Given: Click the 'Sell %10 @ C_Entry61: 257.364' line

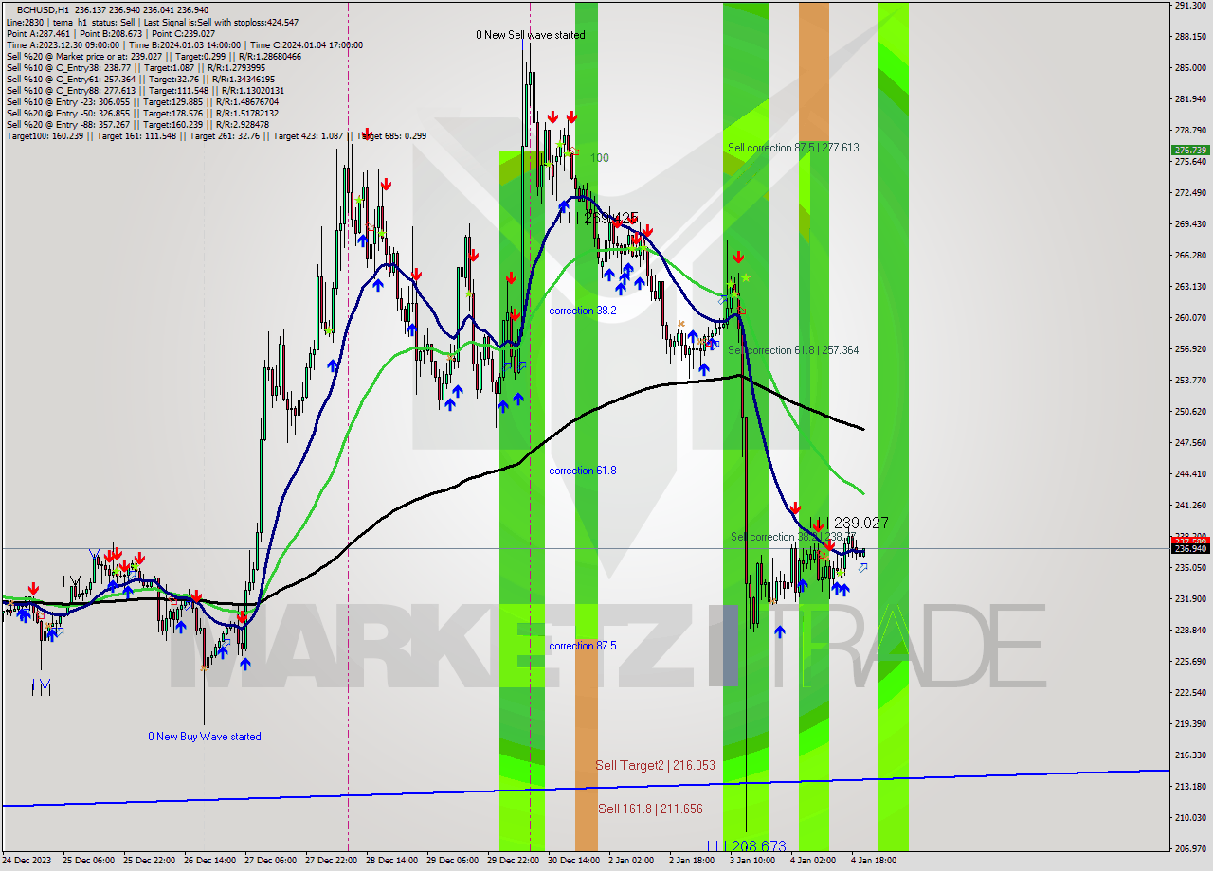Looking at the screenshot, I should [142, 79].
